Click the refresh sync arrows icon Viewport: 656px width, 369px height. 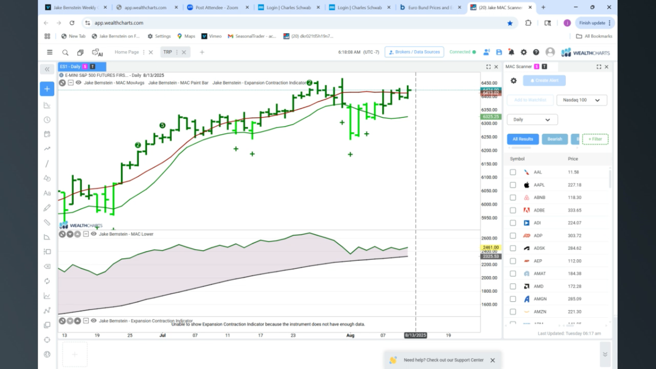pos(47,281)
